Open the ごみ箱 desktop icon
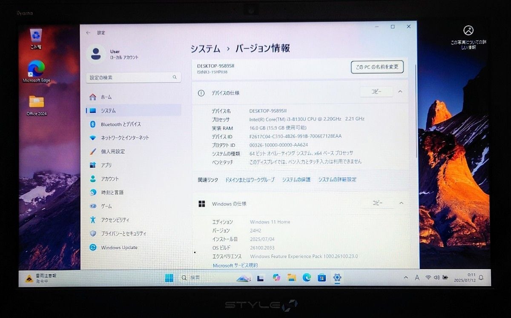511x318 pixels. (36, 39)
